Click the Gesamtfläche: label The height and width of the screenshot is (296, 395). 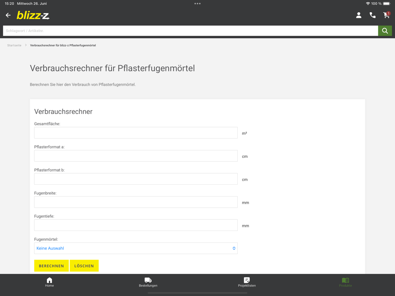click(47, 124)
